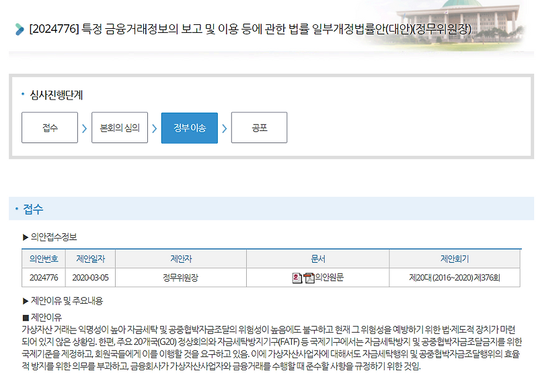Click the 접수 section header bar
The width and height of the screenshot is (538, 377).
tap(272, 208)
